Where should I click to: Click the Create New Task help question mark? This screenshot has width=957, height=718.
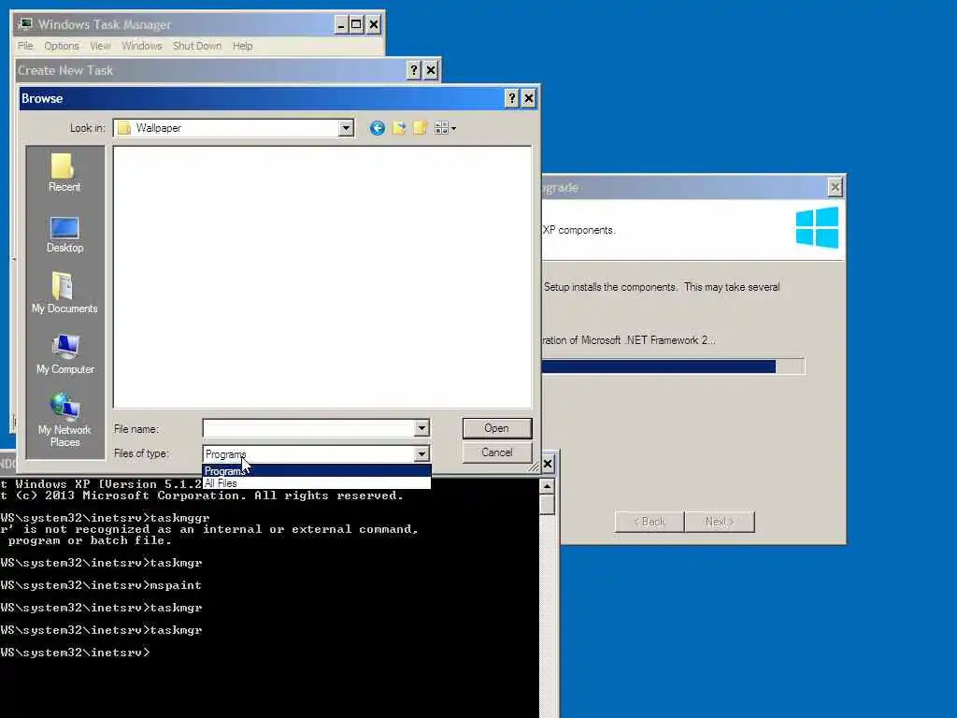(x=414, y=70)
